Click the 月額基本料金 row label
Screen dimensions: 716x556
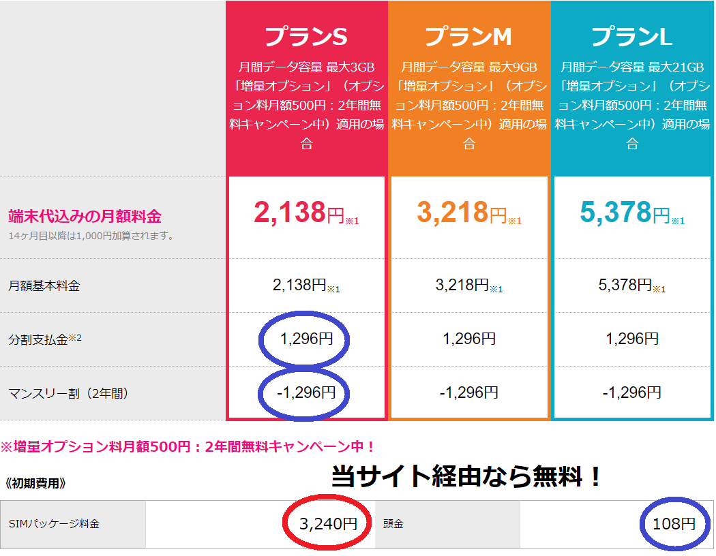coord(44,285)
